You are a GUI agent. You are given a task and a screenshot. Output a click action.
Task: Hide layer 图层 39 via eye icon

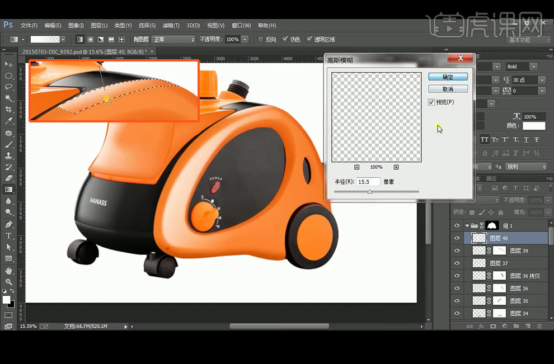pyautogui.click(x=458, y=251)
